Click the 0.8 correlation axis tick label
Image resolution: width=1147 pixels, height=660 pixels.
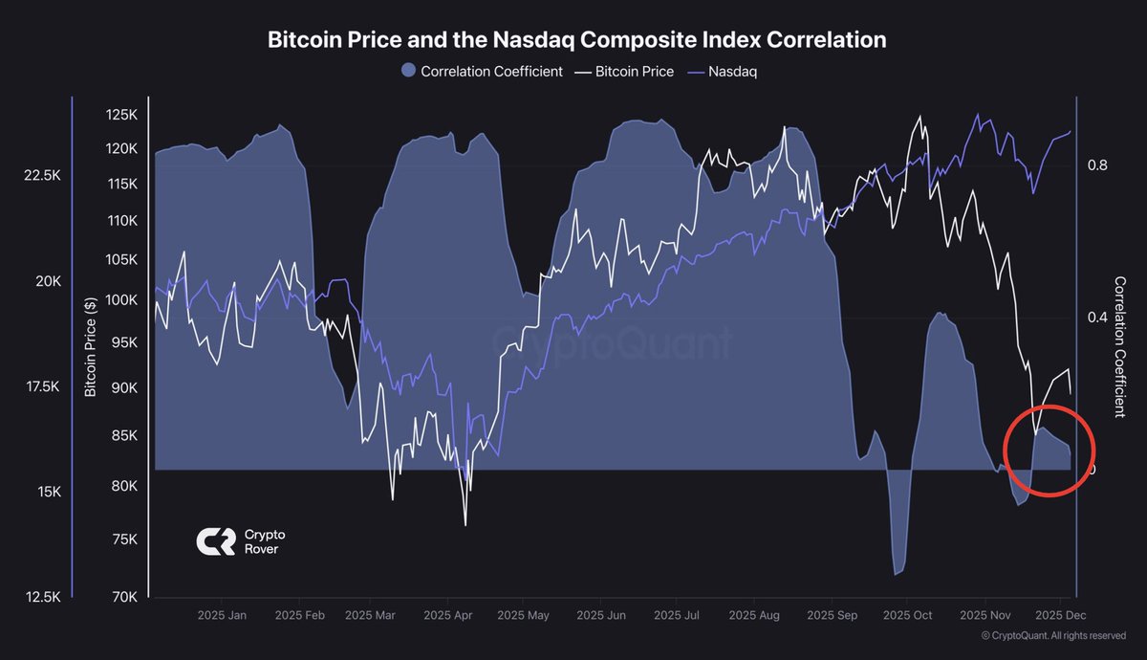pos(1097,165)
